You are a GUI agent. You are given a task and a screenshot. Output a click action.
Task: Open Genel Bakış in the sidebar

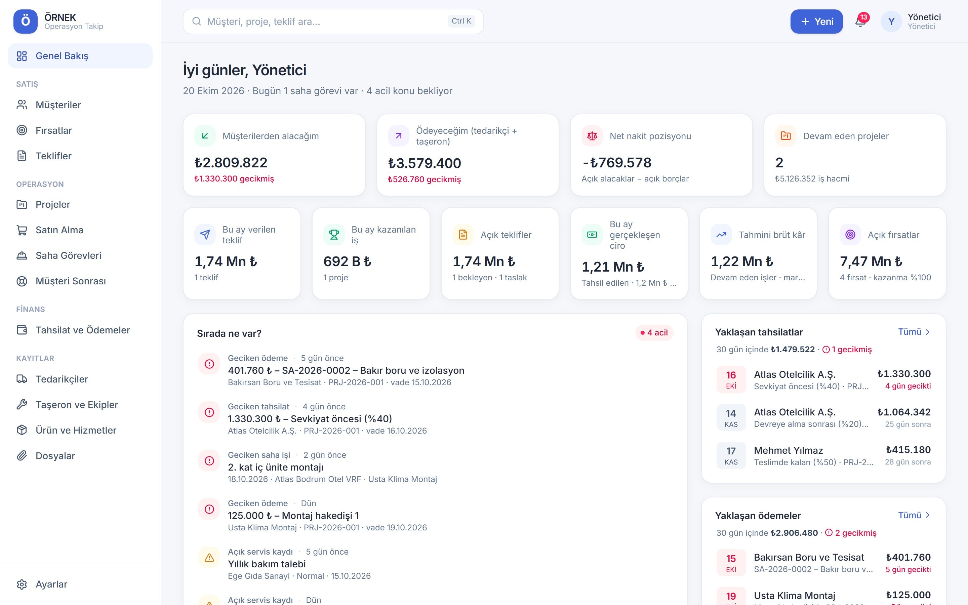pyautogui.click(x=80, y=56)
